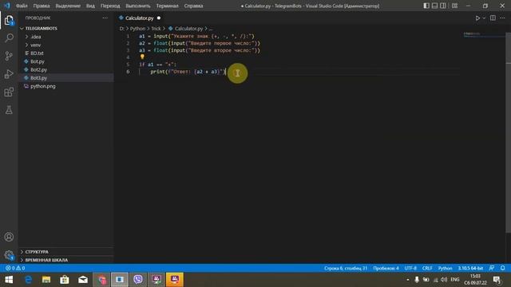
Task: Open Microsoft Edge from taskbar
Action: pyautogui.click(x=29, y=280)
